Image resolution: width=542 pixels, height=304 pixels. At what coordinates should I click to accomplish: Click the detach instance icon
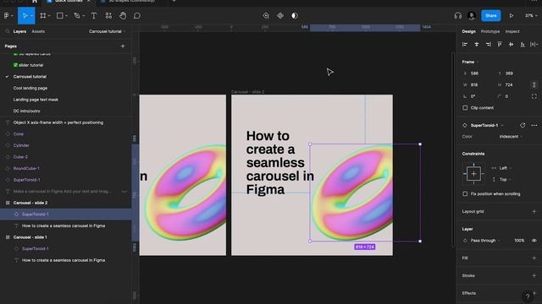click(523, 126)
